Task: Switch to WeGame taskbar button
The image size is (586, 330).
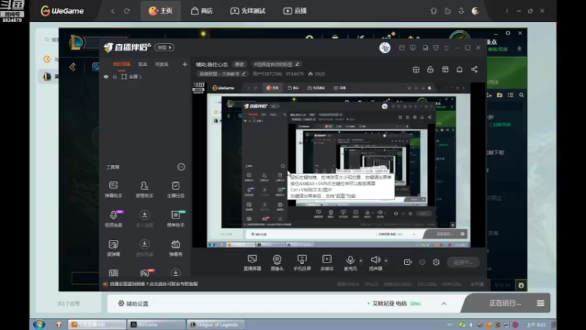Action: pyautogui.click(x=156, y=324)
